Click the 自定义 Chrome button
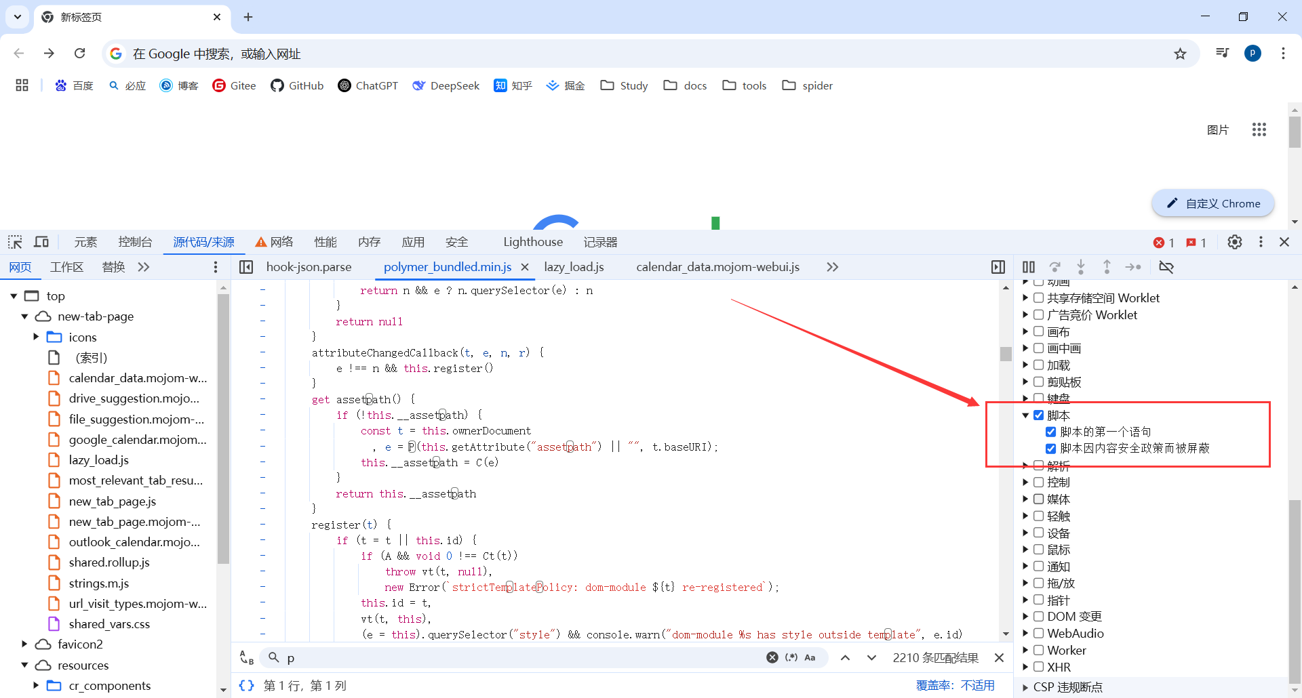This screenshot has width=1302, height=698. coord(1213,203)
